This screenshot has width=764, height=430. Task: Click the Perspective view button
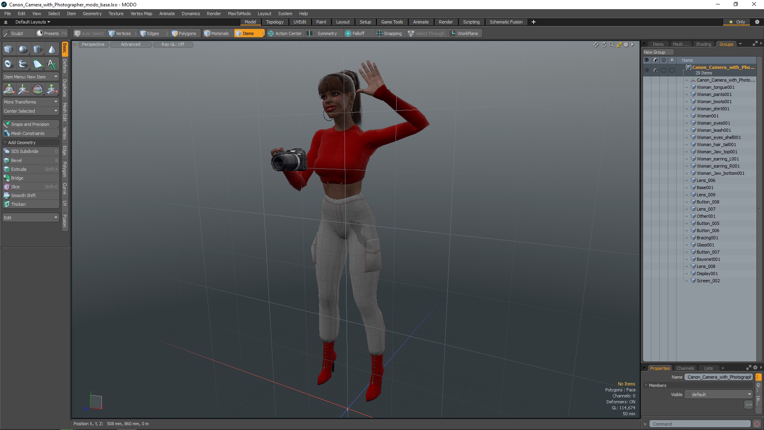coord(93,45)
